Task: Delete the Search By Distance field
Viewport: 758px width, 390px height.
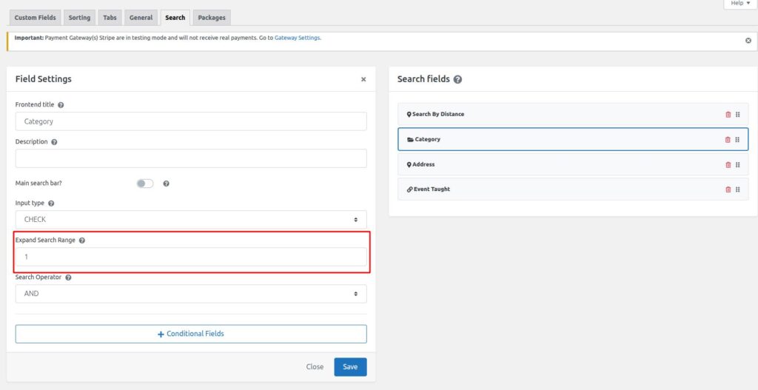Action: pyautogui.click(x=728, y=115)
